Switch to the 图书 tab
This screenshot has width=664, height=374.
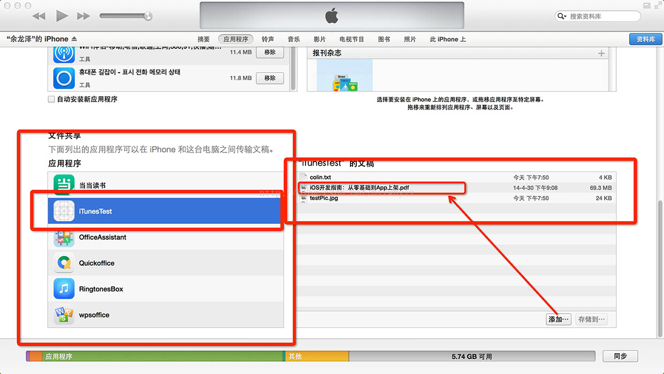tap(384, 39)
